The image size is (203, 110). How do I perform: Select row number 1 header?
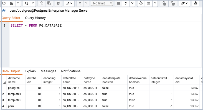(4, 88)
